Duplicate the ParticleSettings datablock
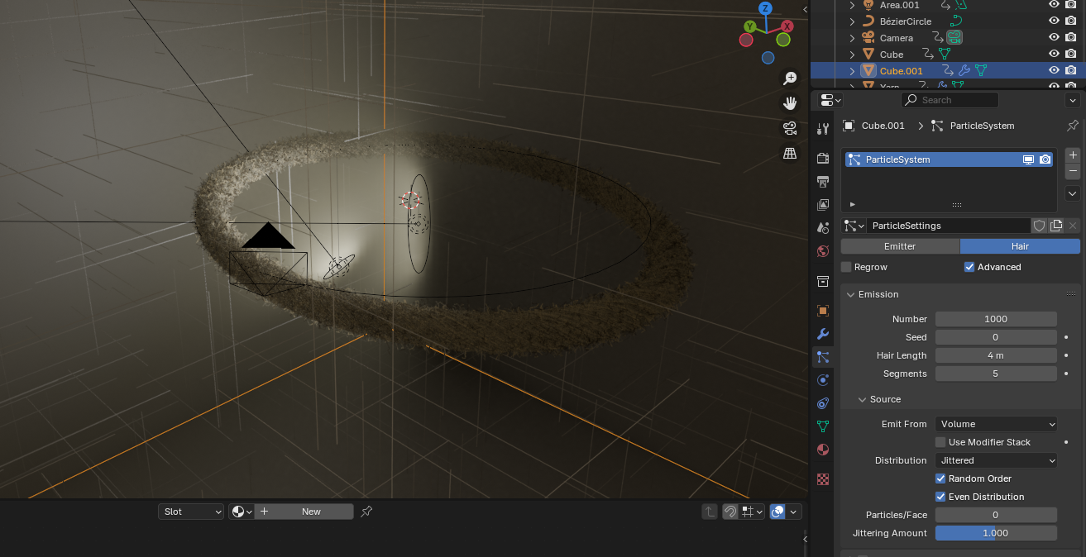Screen dimensions: 1086x557 click(1056, 226)
